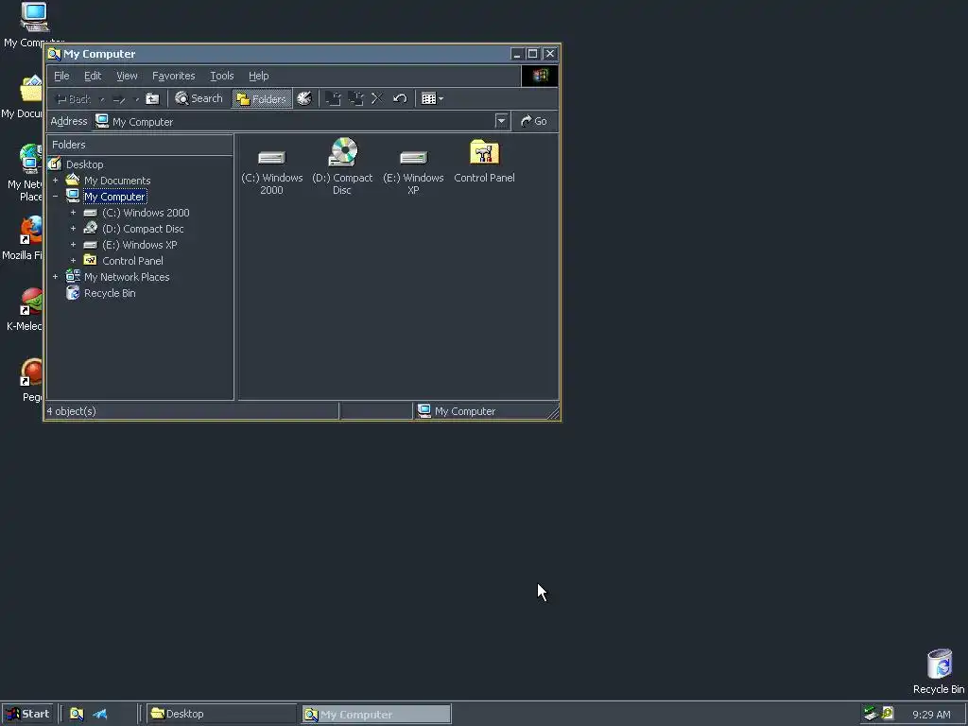The width and height of the screenshot is (968, 726).
Task: Open the View menu
Action: (128, 76)
